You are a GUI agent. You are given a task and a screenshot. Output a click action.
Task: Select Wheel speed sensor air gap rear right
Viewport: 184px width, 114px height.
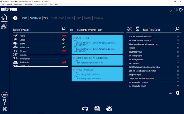click(143, 44)
